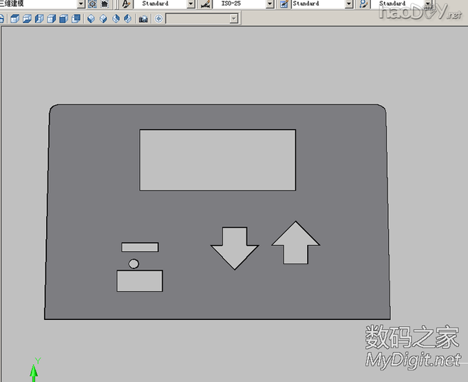468x382 pixels.
Task: Select the NW Isometric view icon
Action: [x=127, y=19]
